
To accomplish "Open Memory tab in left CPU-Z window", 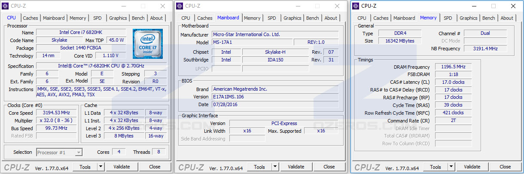I will point(78,18).
